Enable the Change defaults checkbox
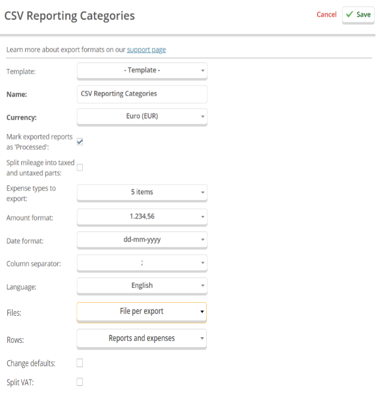377x400 pixels. (80, 363)
